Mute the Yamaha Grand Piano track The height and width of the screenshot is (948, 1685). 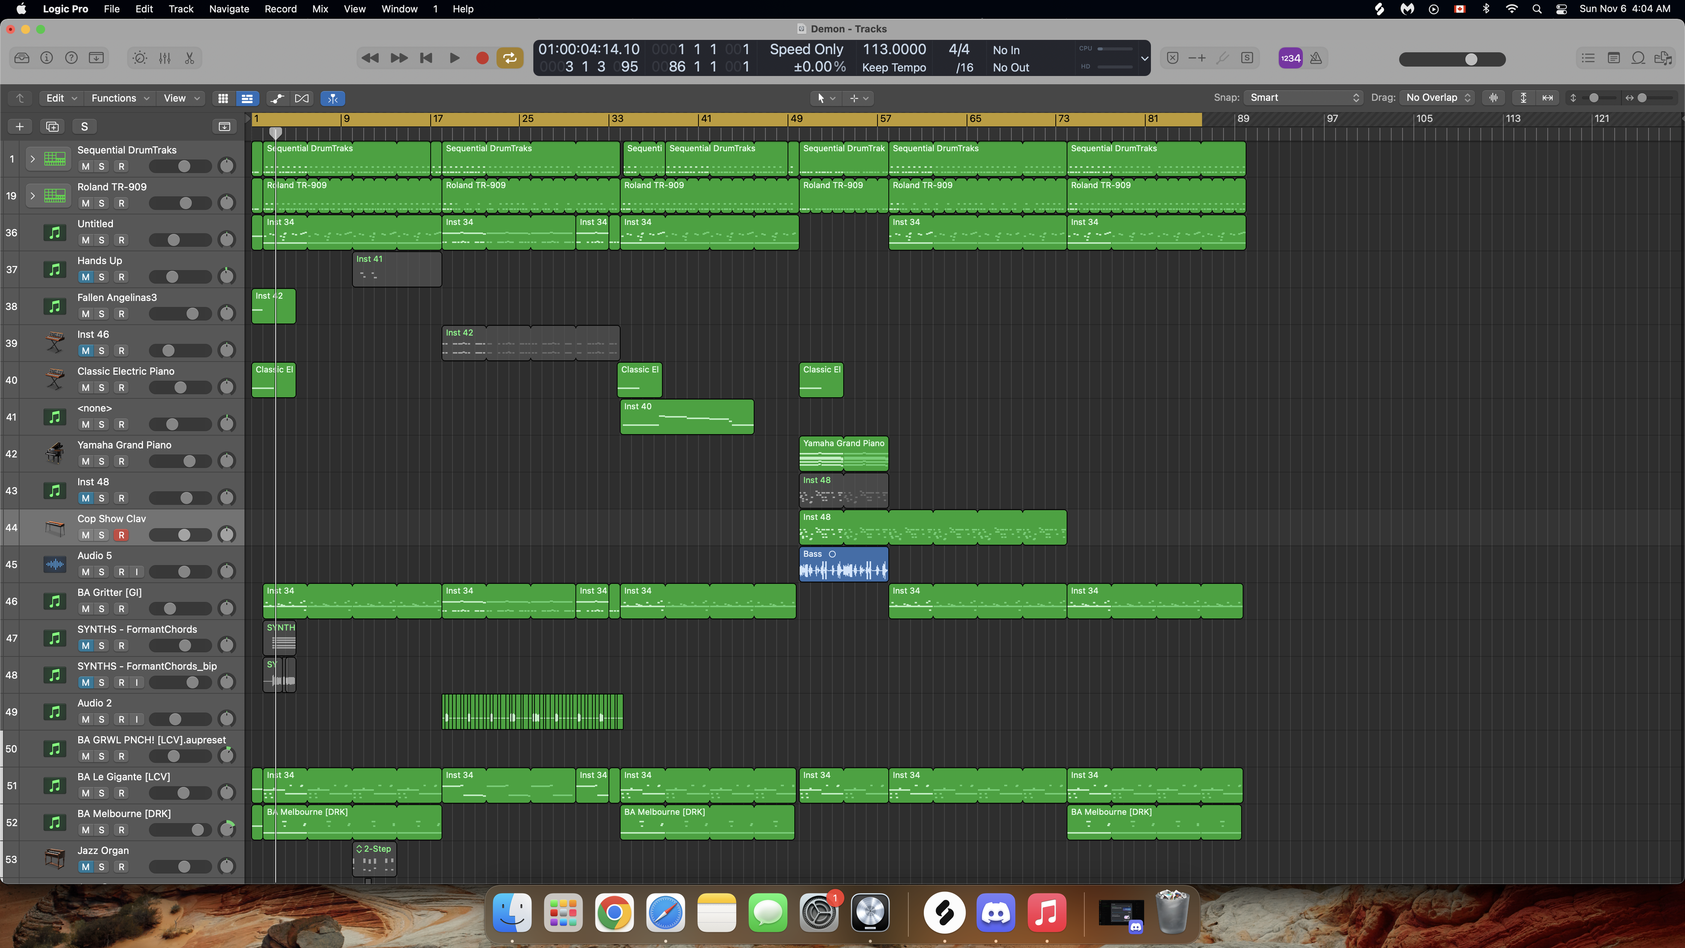(86, 461)
